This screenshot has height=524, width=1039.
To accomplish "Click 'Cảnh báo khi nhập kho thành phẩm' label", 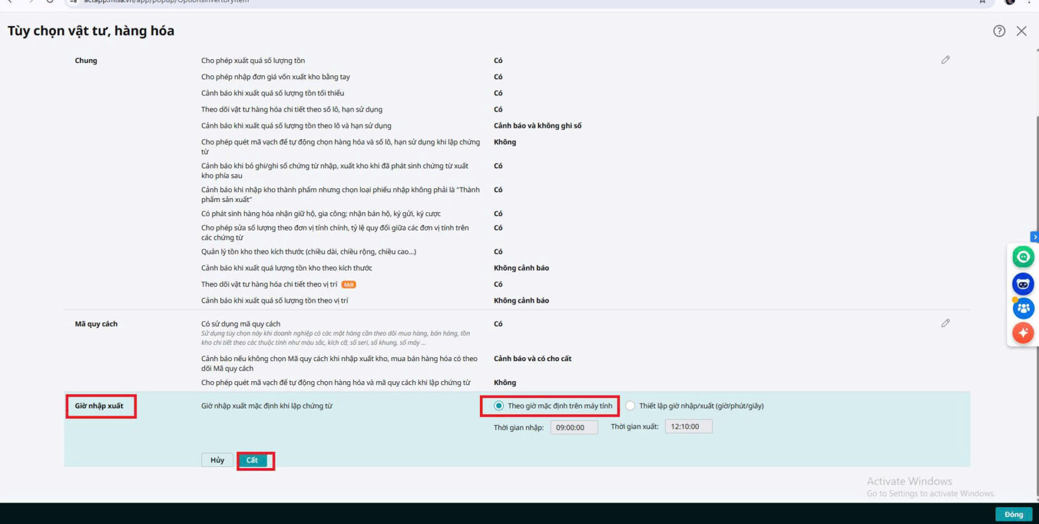I will click(340, 195).
